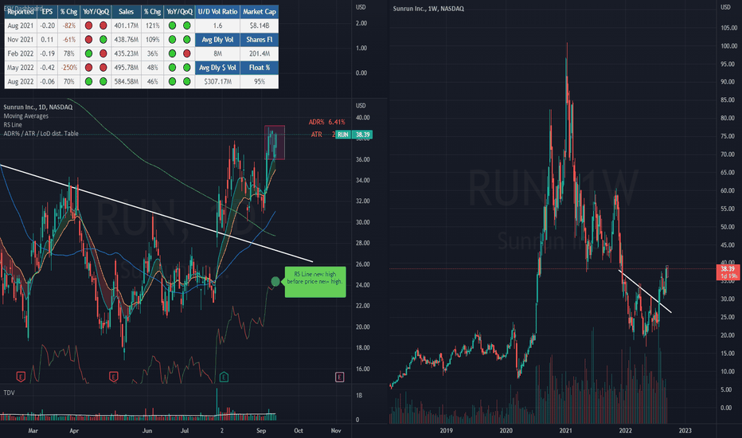Click the upcoming earnings marker near November
Screen dimensions: 742x438
pos(339,377)
